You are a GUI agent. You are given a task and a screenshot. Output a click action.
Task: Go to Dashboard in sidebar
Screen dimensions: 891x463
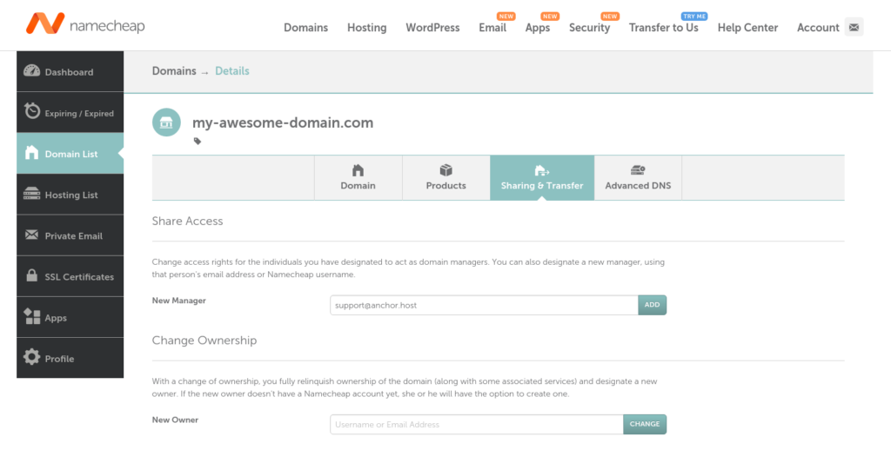pyautogui.click(x=70, y=71)
